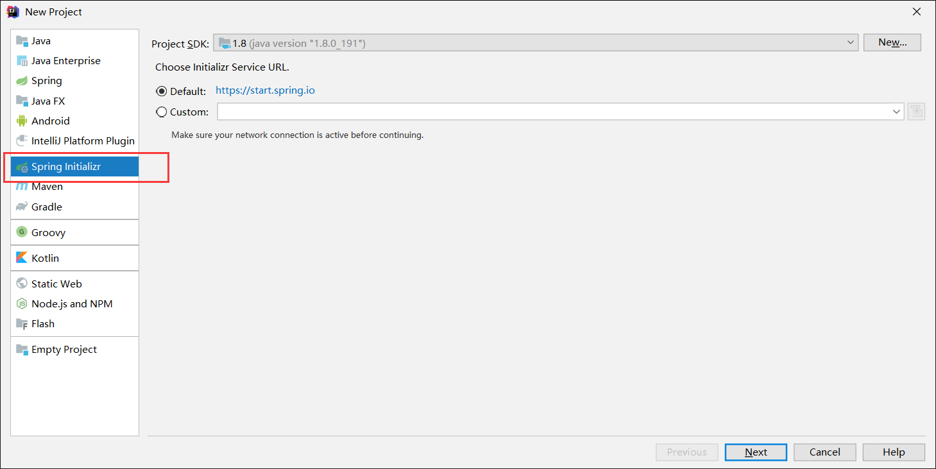
Task: Choose the Spring leaf icon
Action: click(22, 81)
